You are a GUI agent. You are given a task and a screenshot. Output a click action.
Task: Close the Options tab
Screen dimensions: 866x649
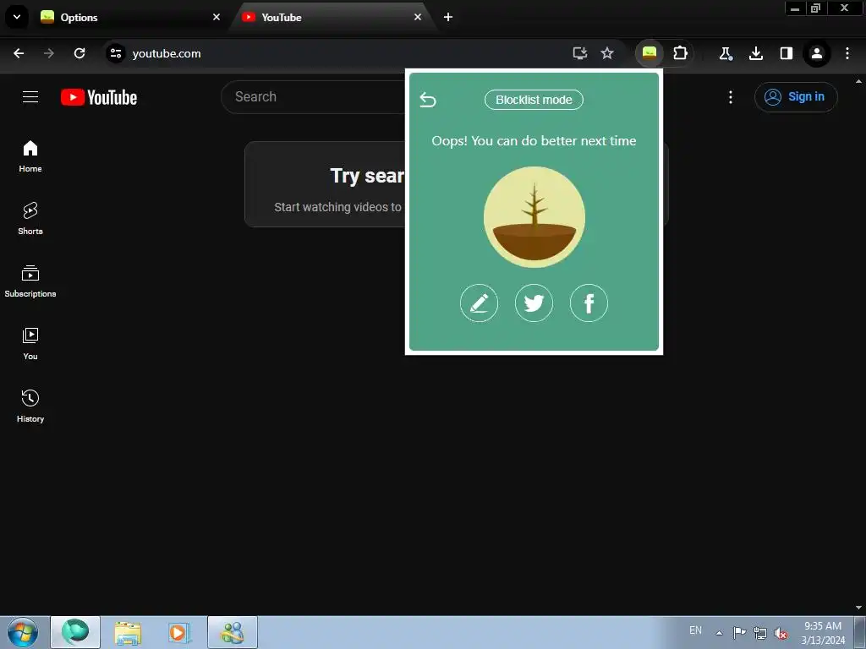tap(216, 17)
